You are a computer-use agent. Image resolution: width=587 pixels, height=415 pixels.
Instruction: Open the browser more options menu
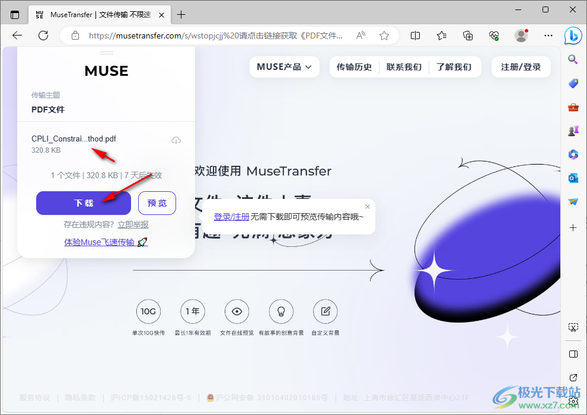coord(548,36)
